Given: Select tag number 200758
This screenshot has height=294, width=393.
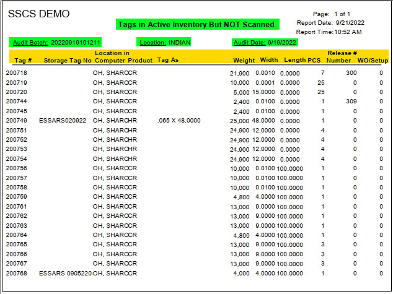Looking at the screenshot, I should (16, 188).
